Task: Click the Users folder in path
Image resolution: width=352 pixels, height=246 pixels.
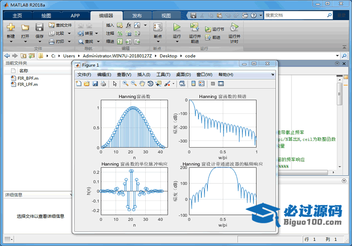Action: [x=69, y=56]
